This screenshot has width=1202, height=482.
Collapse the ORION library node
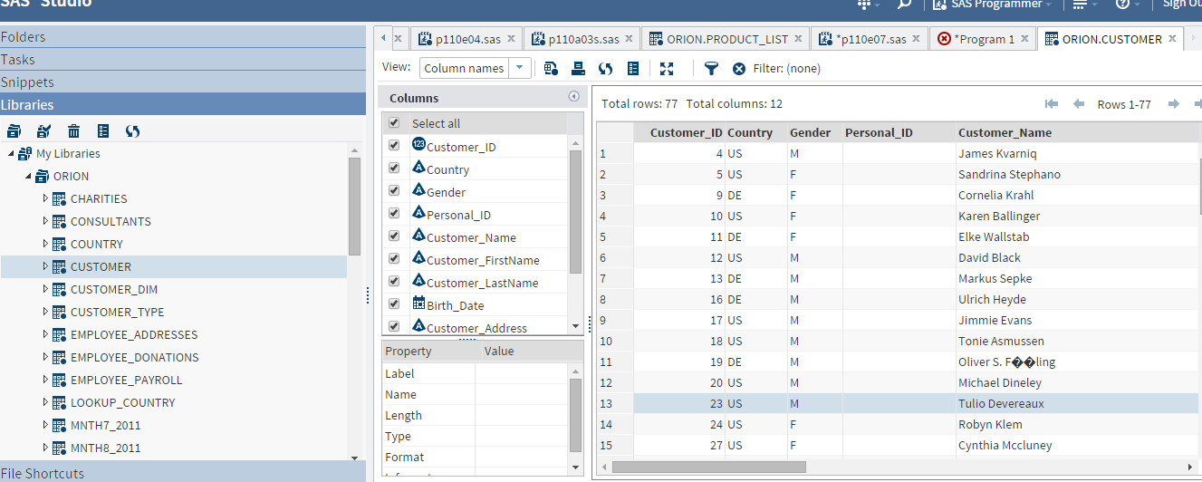(28, 176)
